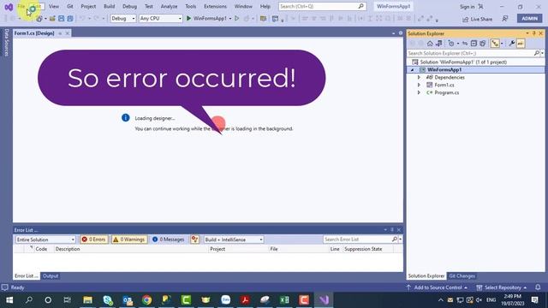Select Solution 'WinFormsApp1' tree row

476,62
